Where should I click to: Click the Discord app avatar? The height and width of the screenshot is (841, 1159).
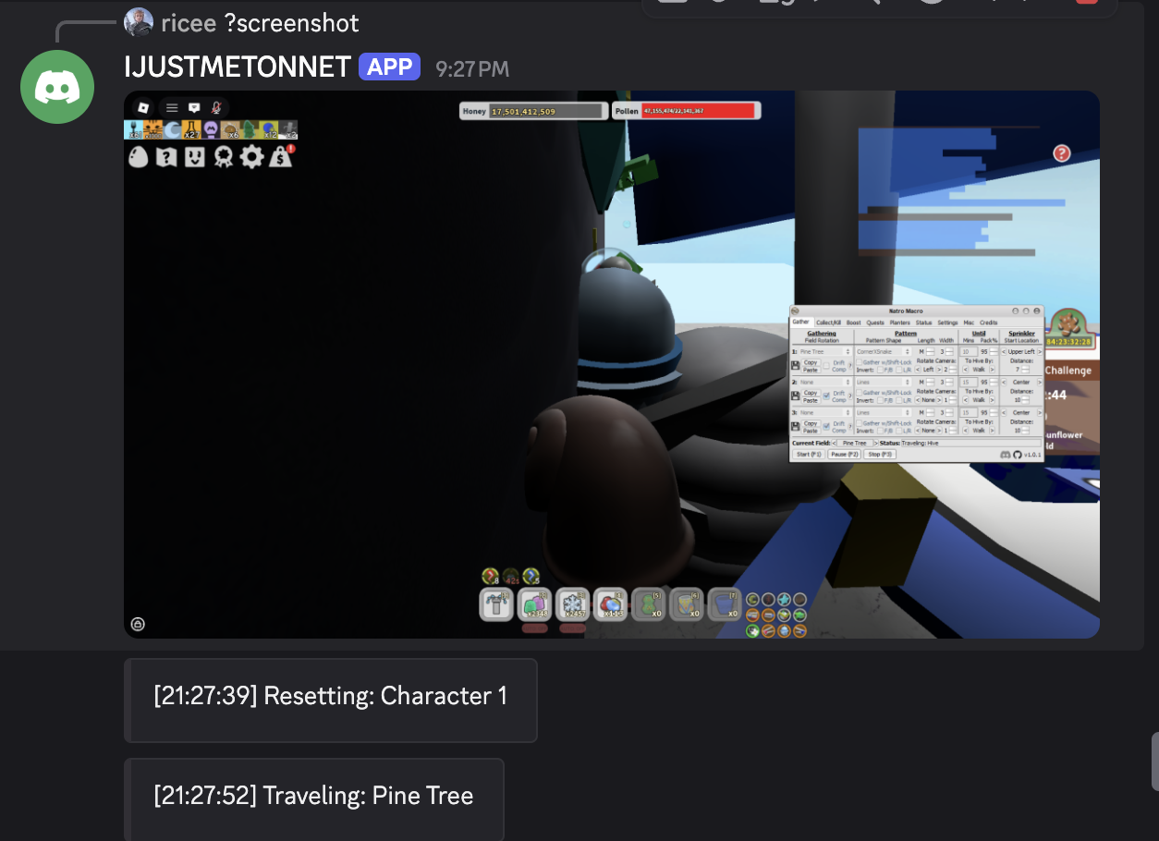(x=57, y=87)
